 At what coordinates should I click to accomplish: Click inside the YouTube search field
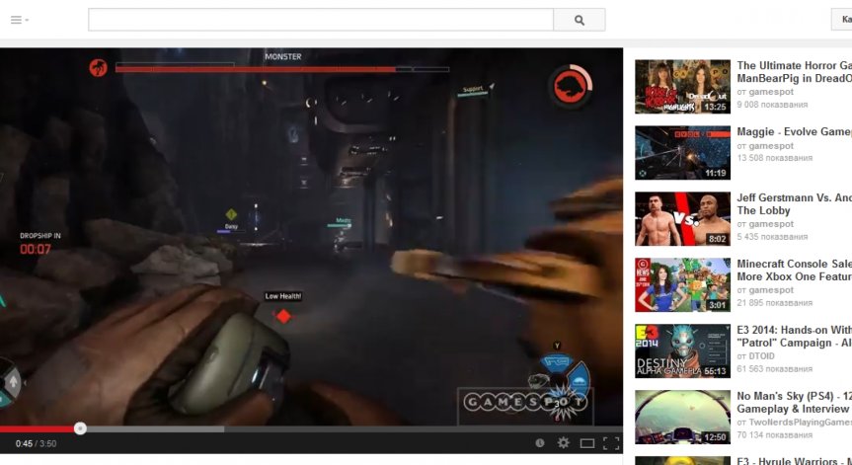tap(320, 20)
